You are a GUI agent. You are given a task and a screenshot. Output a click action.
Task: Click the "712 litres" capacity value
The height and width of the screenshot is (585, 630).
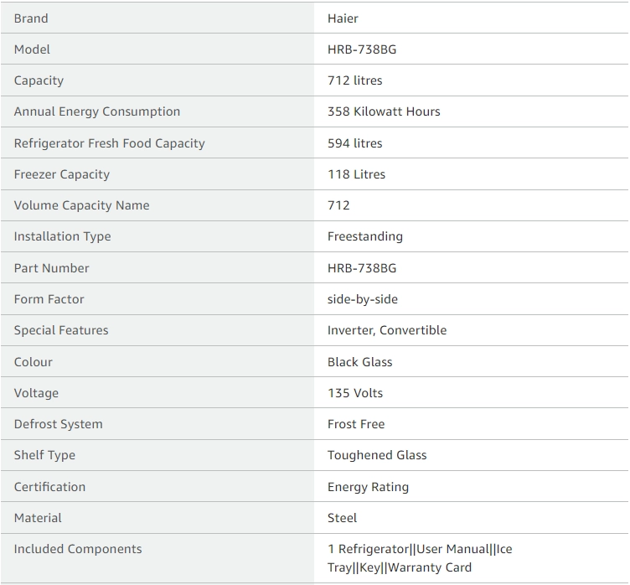click(x=354, y=80)
